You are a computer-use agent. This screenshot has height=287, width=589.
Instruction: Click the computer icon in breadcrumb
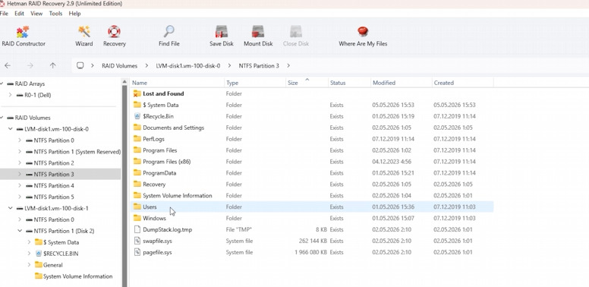click(x=80, y=65)
